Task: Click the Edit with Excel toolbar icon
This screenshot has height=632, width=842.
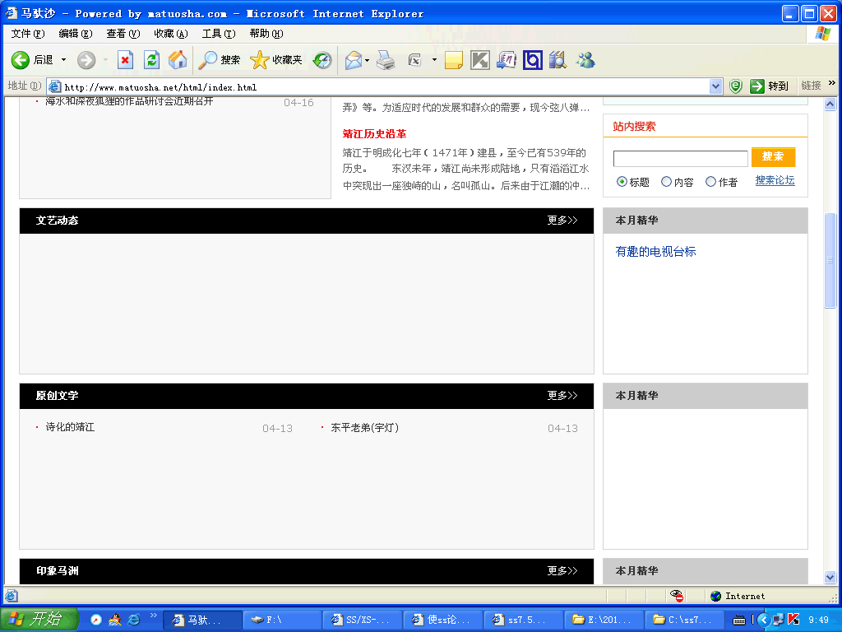Action: coord(415,60)
